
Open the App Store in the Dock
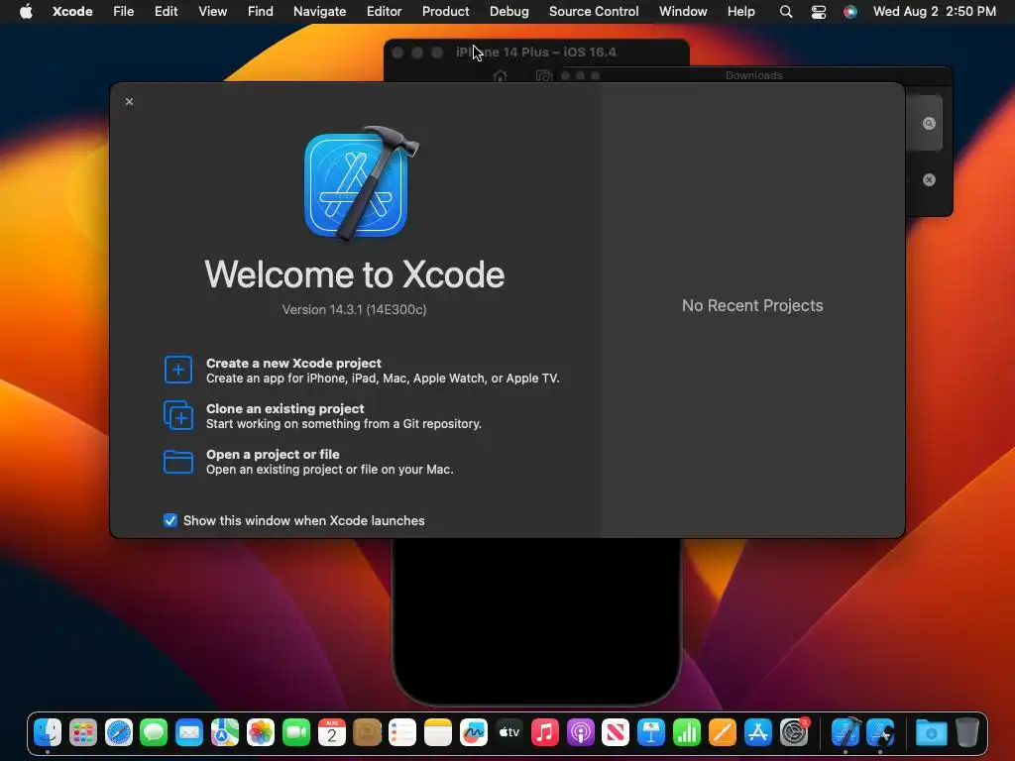757,732
